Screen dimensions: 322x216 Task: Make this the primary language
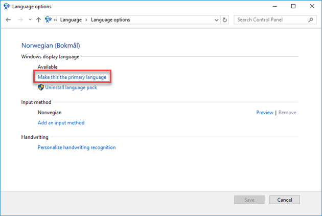pyautogui.click(x=72, y=77)
